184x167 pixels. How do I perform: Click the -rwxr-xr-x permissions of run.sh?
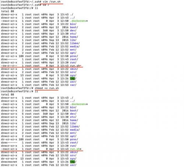[9, 149]
